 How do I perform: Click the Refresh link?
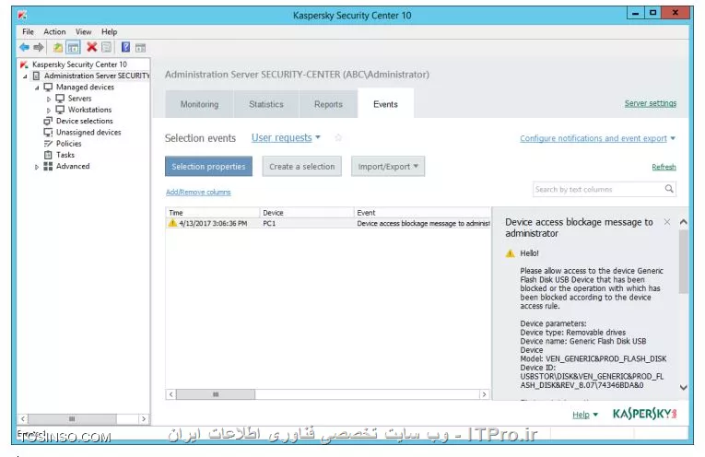[x=664, y=167]
